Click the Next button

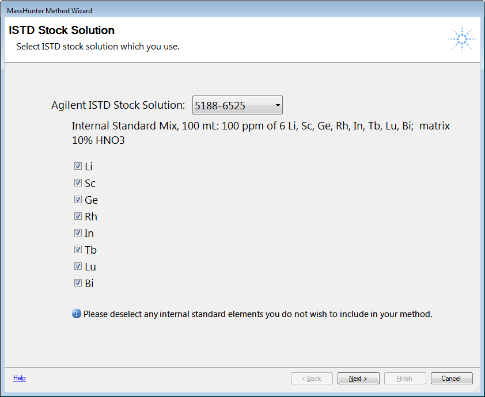coord(358,379)
